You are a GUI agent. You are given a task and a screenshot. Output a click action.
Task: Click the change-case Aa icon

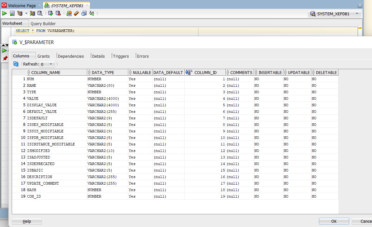pyautogui.click(x=92, y=13)
